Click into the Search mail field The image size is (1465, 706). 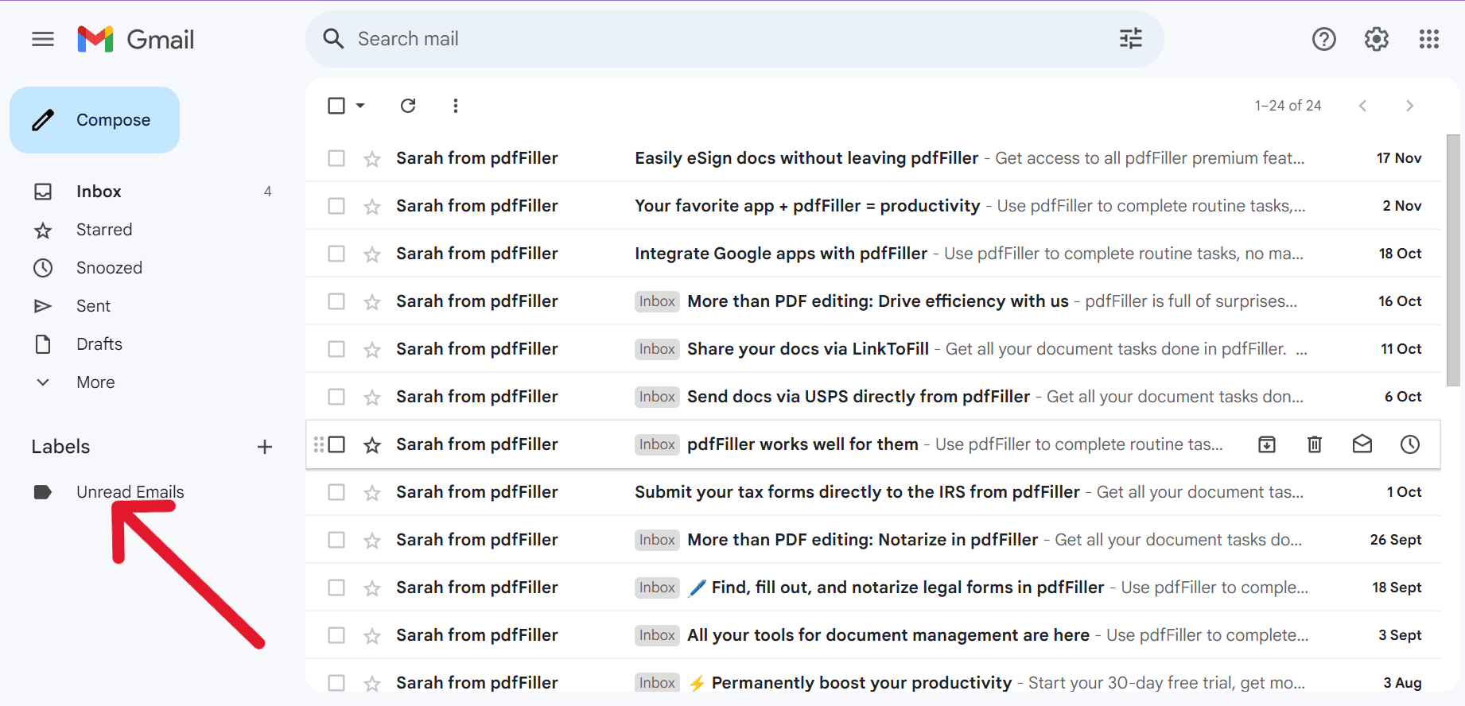(716, 39)
